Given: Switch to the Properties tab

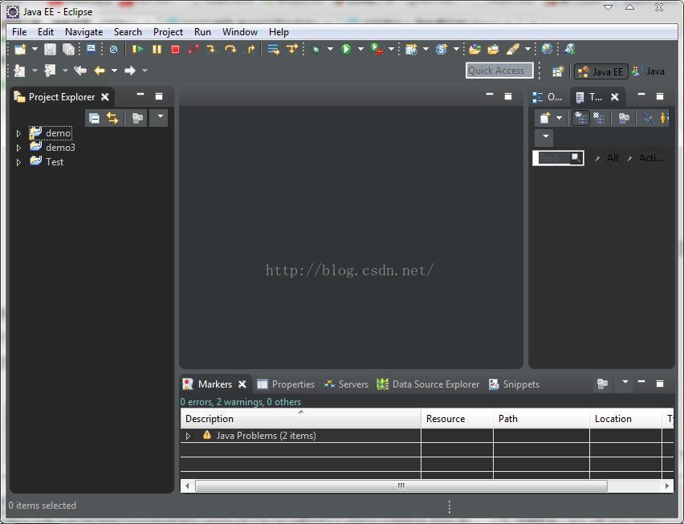Looking at the screenshot, I should pos(286,384).
